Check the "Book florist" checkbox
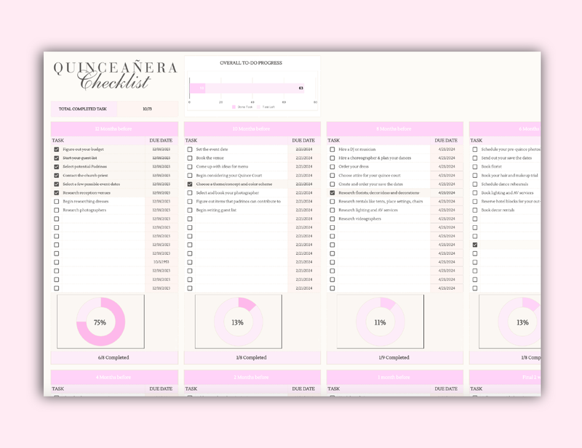The height and width of the screenshot is (448, 582). pyautogui.click(x=474, y=167)
